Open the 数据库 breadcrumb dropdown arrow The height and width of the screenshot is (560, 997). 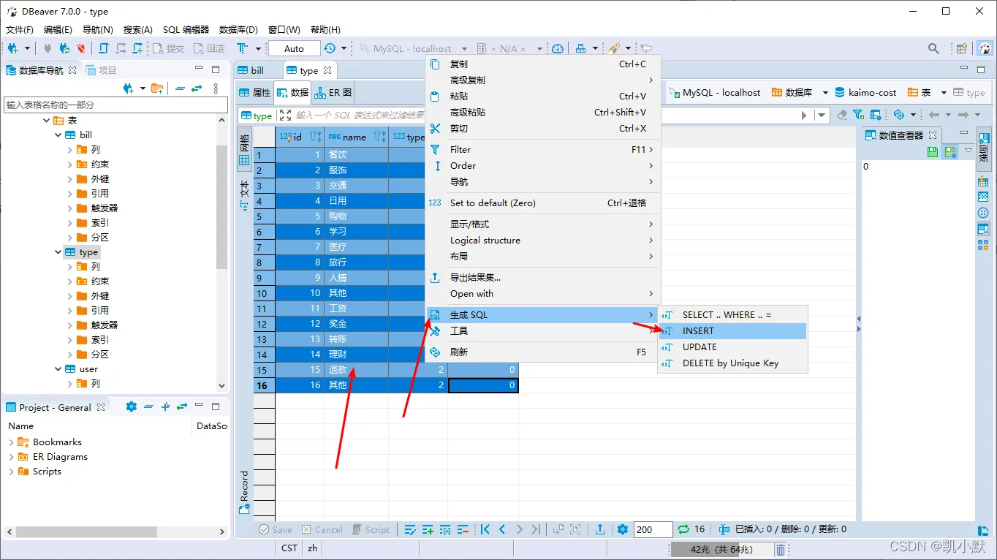(825, 93)
